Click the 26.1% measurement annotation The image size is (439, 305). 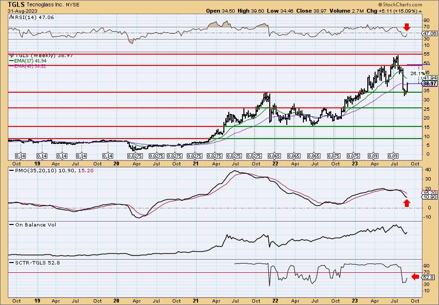point(417,74)
